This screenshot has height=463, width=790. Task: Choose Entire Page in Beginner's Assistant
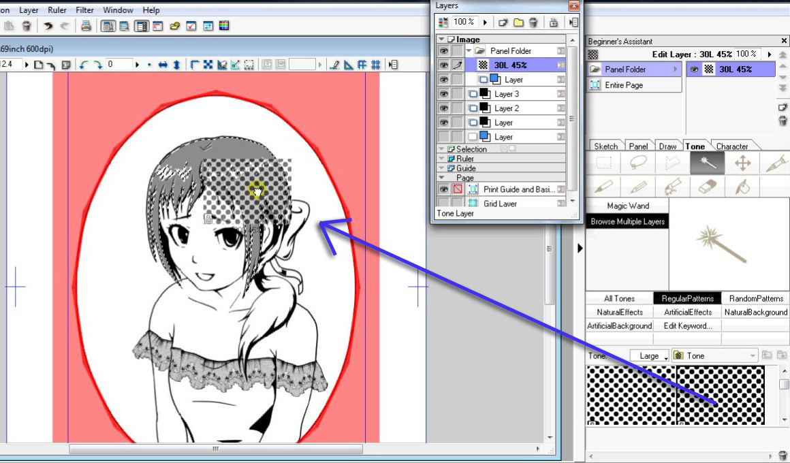point(634,85)
